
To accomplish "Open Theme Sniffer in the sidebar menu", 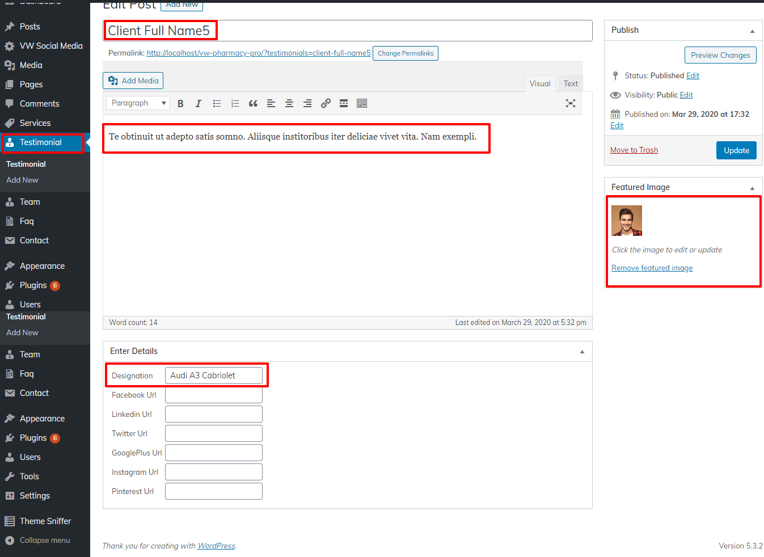I will coord(45,521).
